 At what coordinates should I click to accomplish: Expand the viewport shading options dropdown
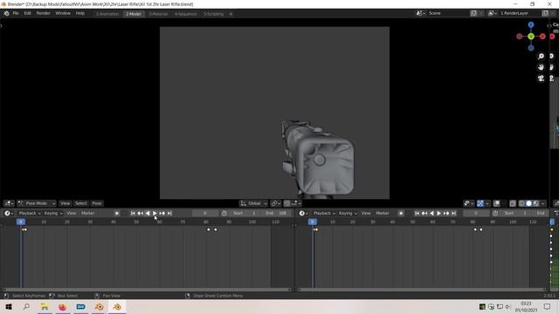(x=543, y=203)
